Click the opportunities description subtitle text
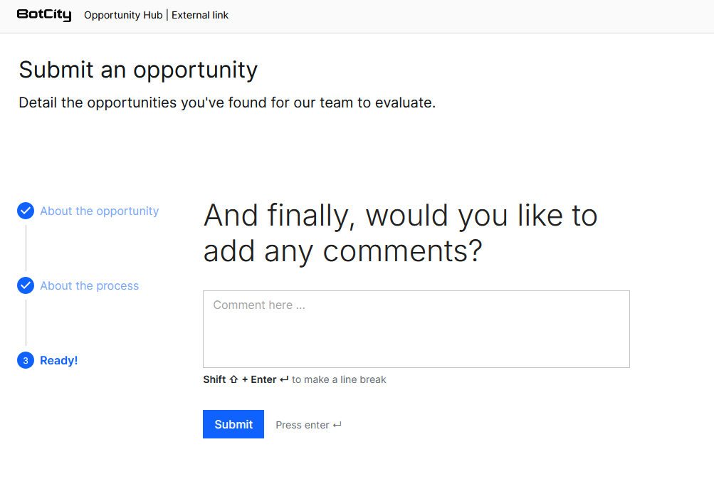 [x=227, y=102]
